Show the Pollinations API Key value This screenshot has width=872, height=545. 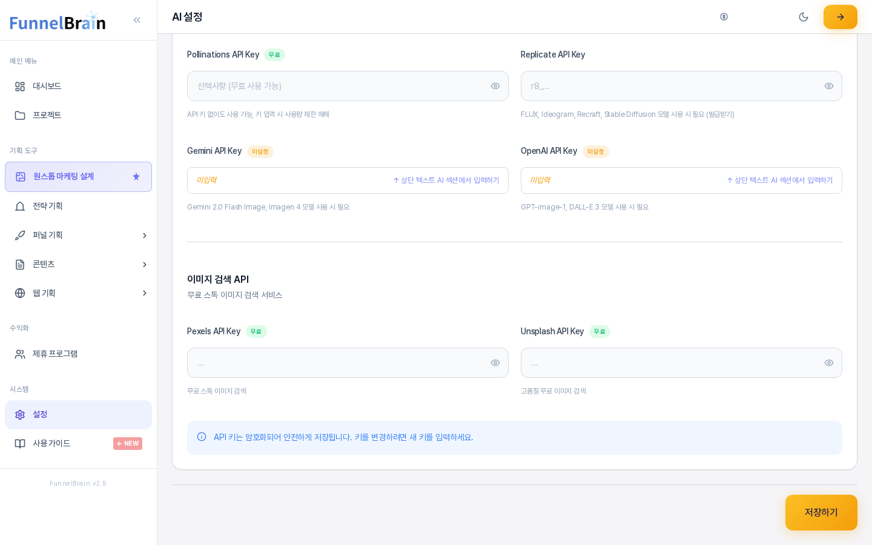click(x=495, y=86)
